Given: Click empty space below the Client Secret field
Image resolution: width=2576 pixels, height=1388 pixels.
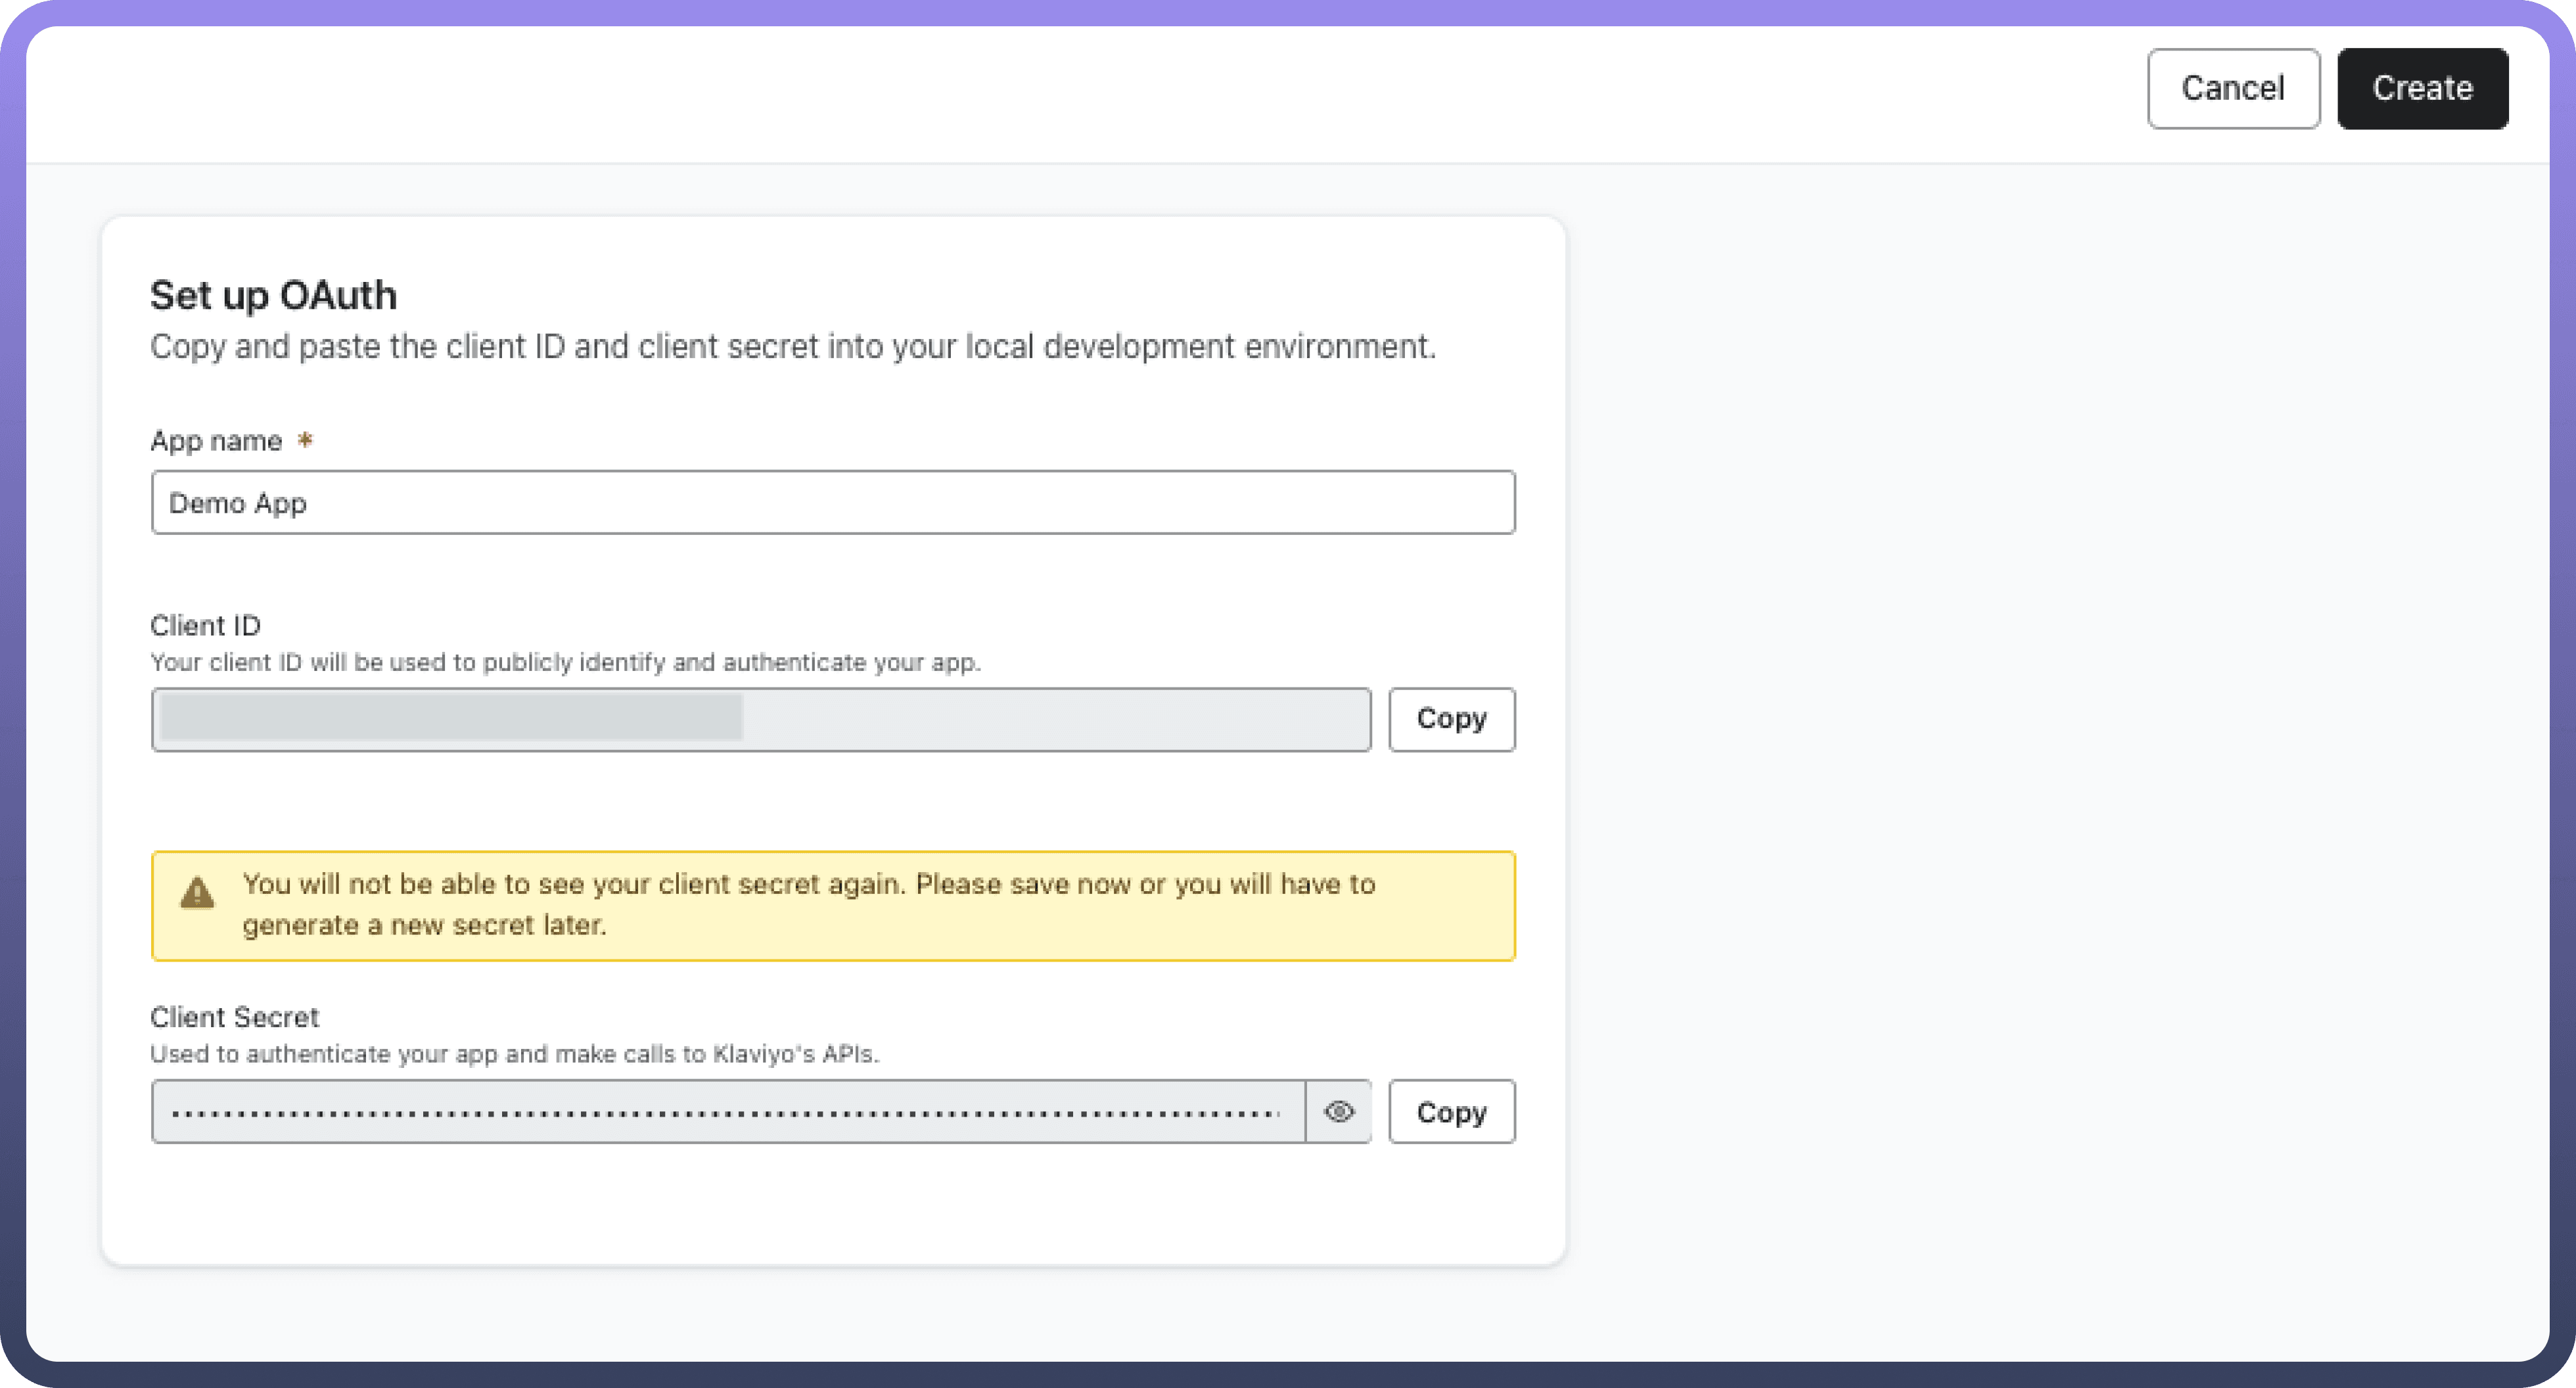Looking at the screenshot, I should pos(832,1205).
